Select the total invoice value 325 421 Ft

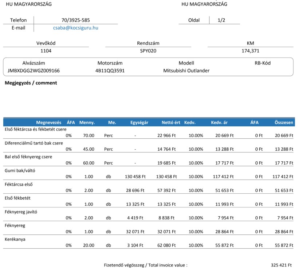point(281,265)
